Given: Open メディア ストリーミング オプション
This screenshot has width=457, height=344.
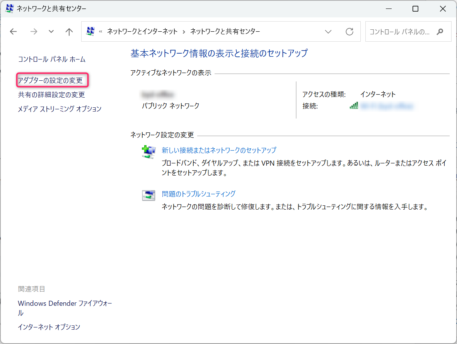Looking at the screenshot, I should [x=60, y=108].
